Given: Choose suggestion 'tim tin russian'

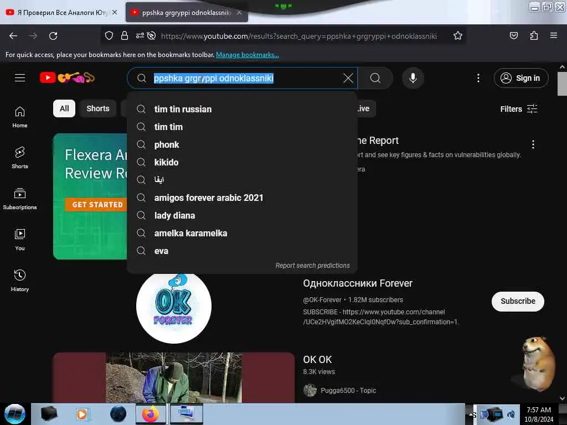Looking at the screenshot, I should point(243,109).
